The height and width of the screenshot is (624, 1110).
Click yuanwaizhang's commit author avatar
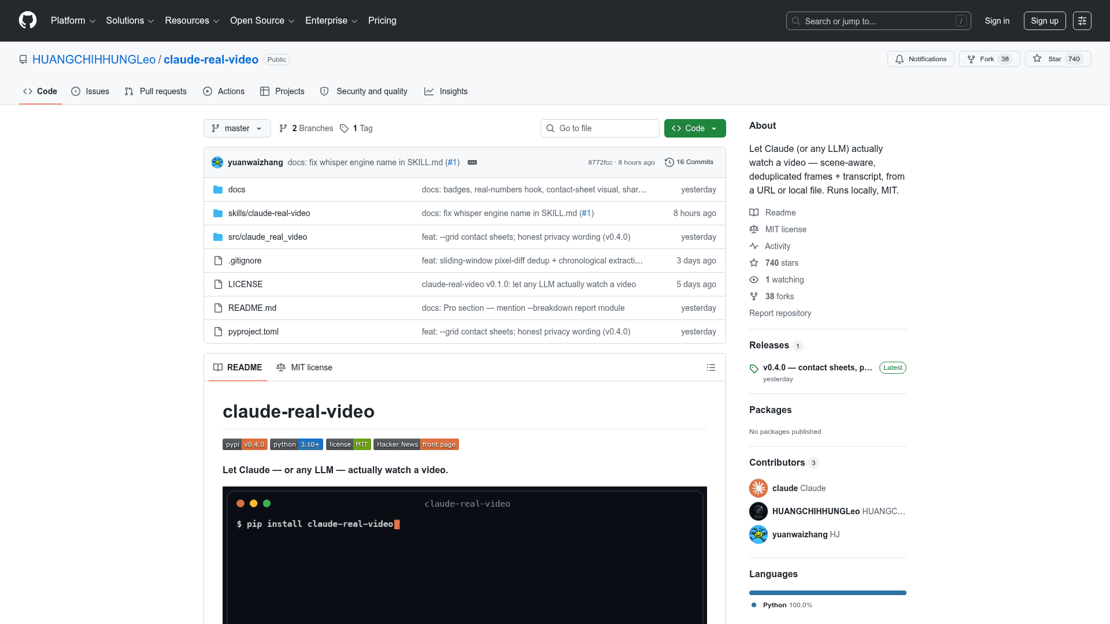[x=217, y=162]
